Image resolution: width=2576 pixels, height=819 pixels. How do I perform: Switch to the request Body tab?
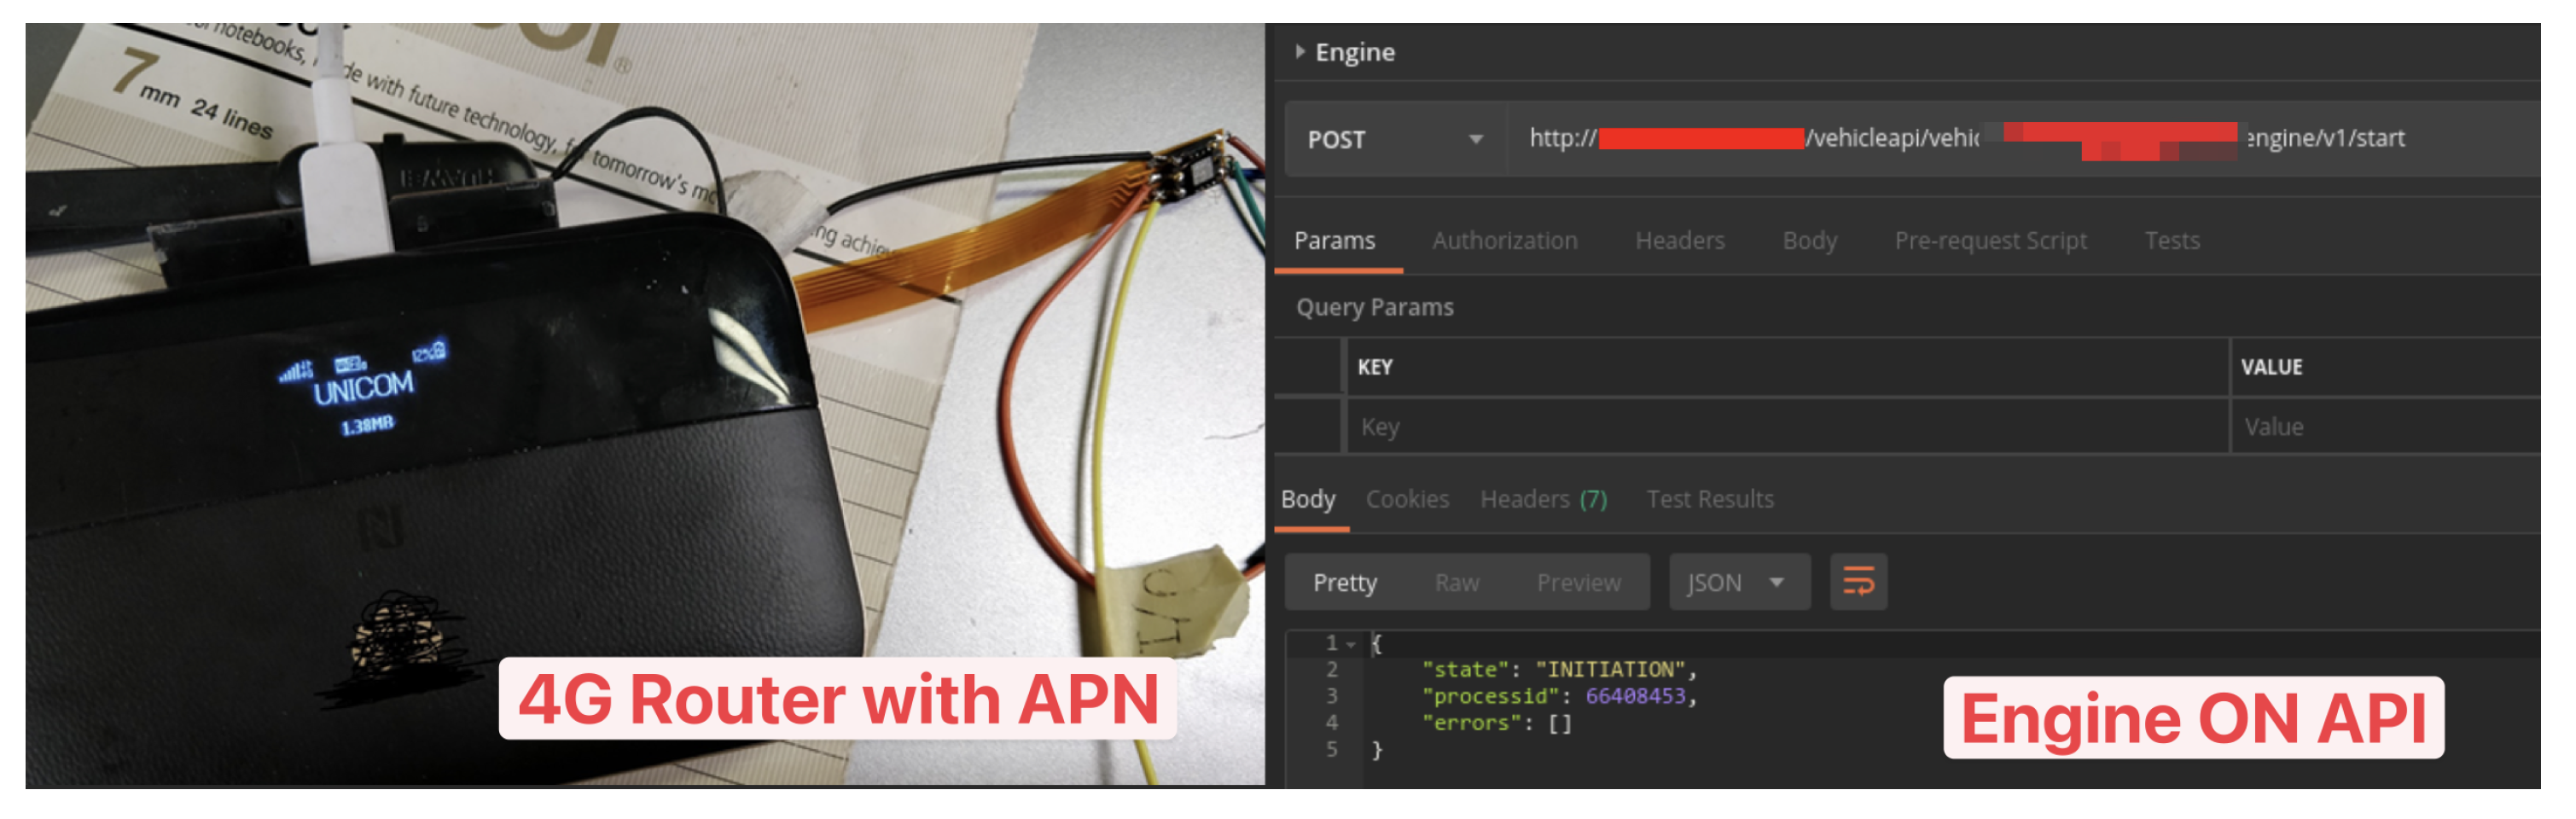pos(1809,240)
